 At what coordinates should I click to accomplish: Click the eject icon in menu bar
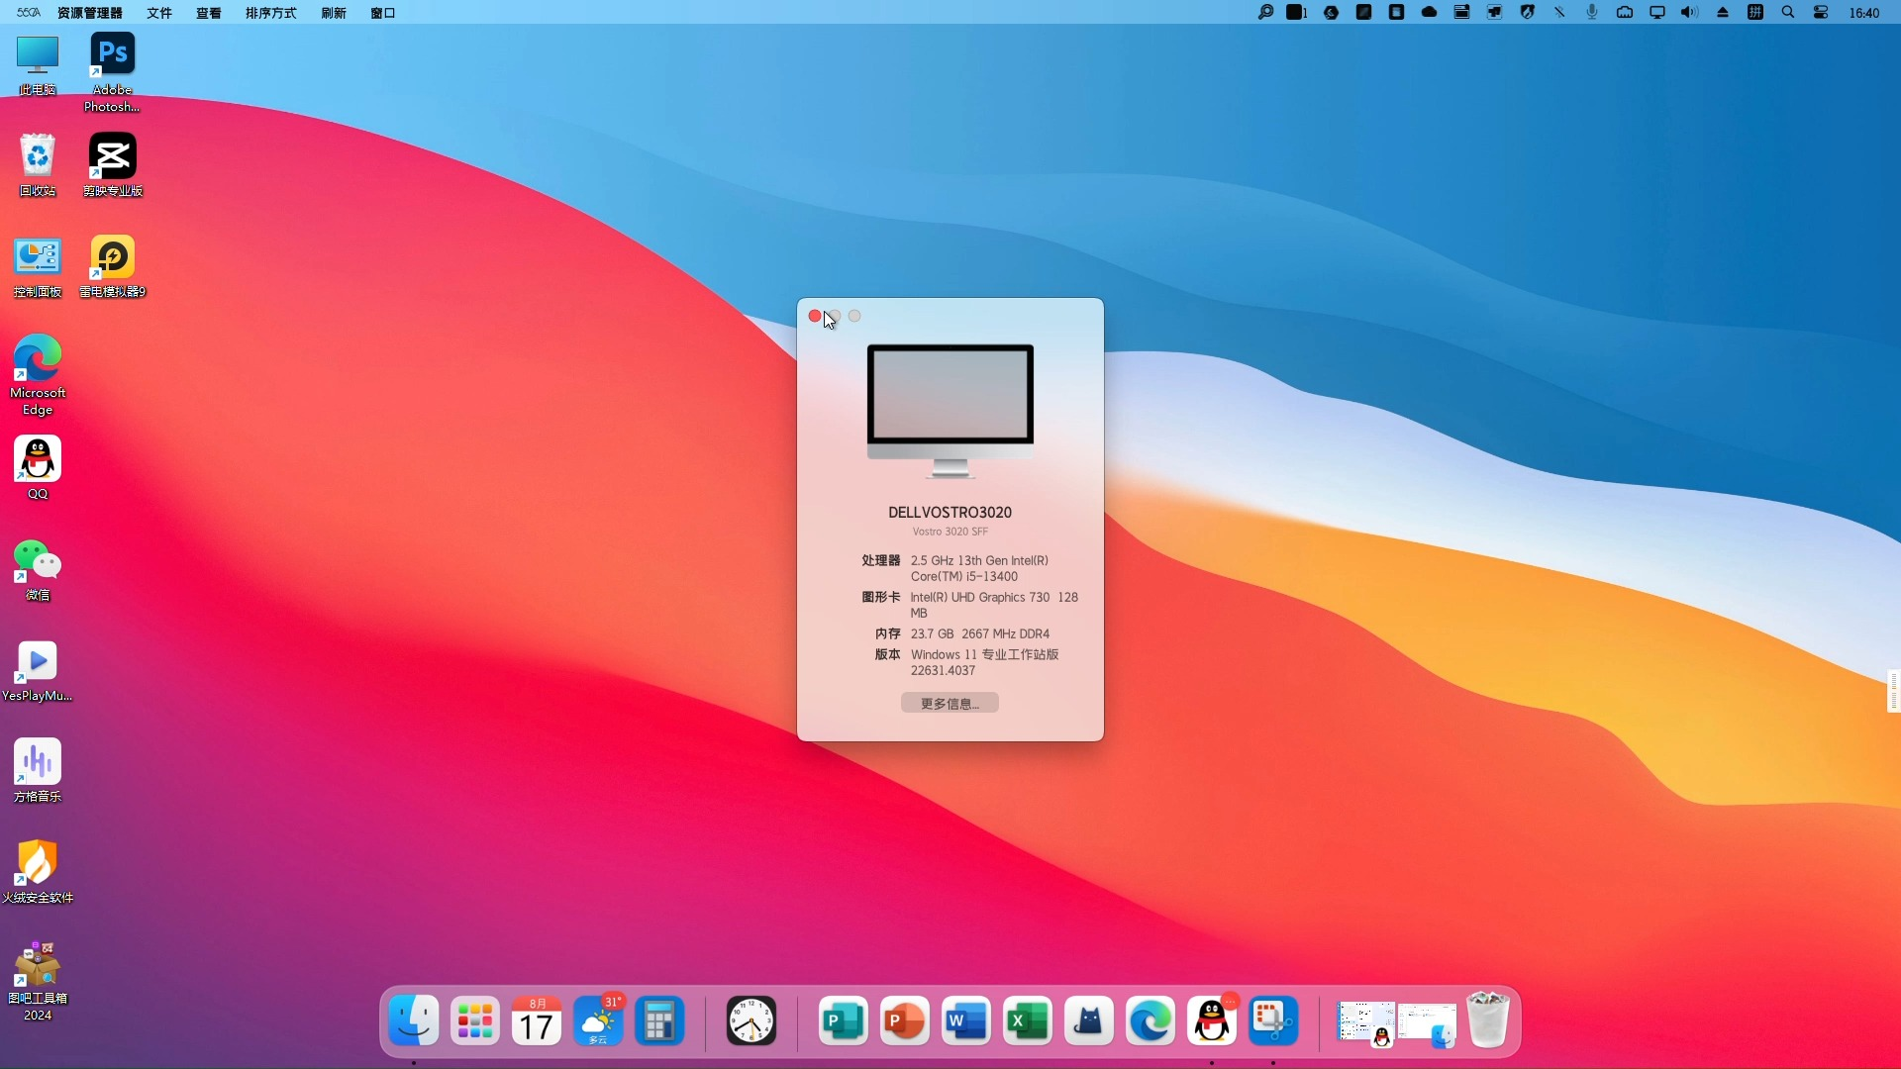tap(1723, 13)
